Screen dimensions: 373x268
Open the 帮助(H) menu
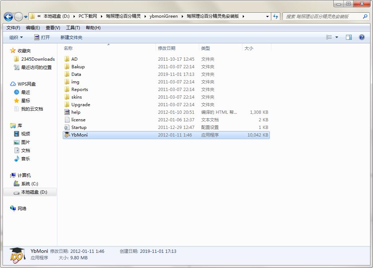point(93,28)
